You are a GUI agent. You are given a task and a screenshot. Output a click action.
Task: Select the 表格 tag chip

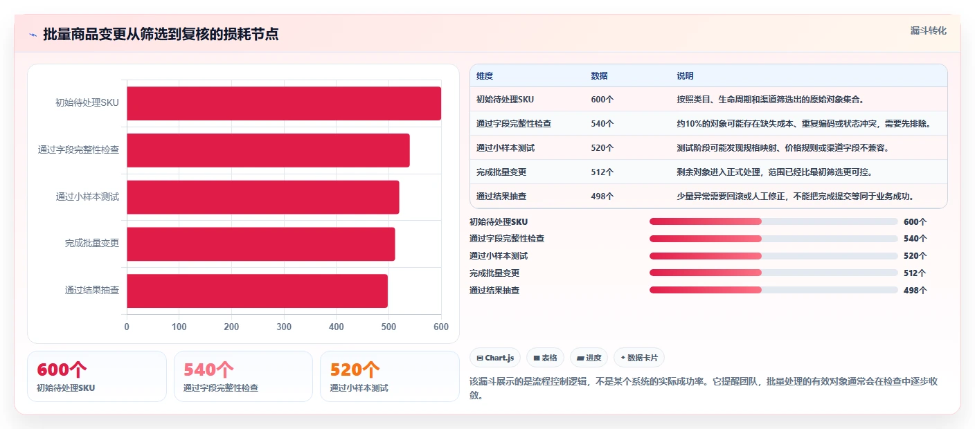(546, 358)
